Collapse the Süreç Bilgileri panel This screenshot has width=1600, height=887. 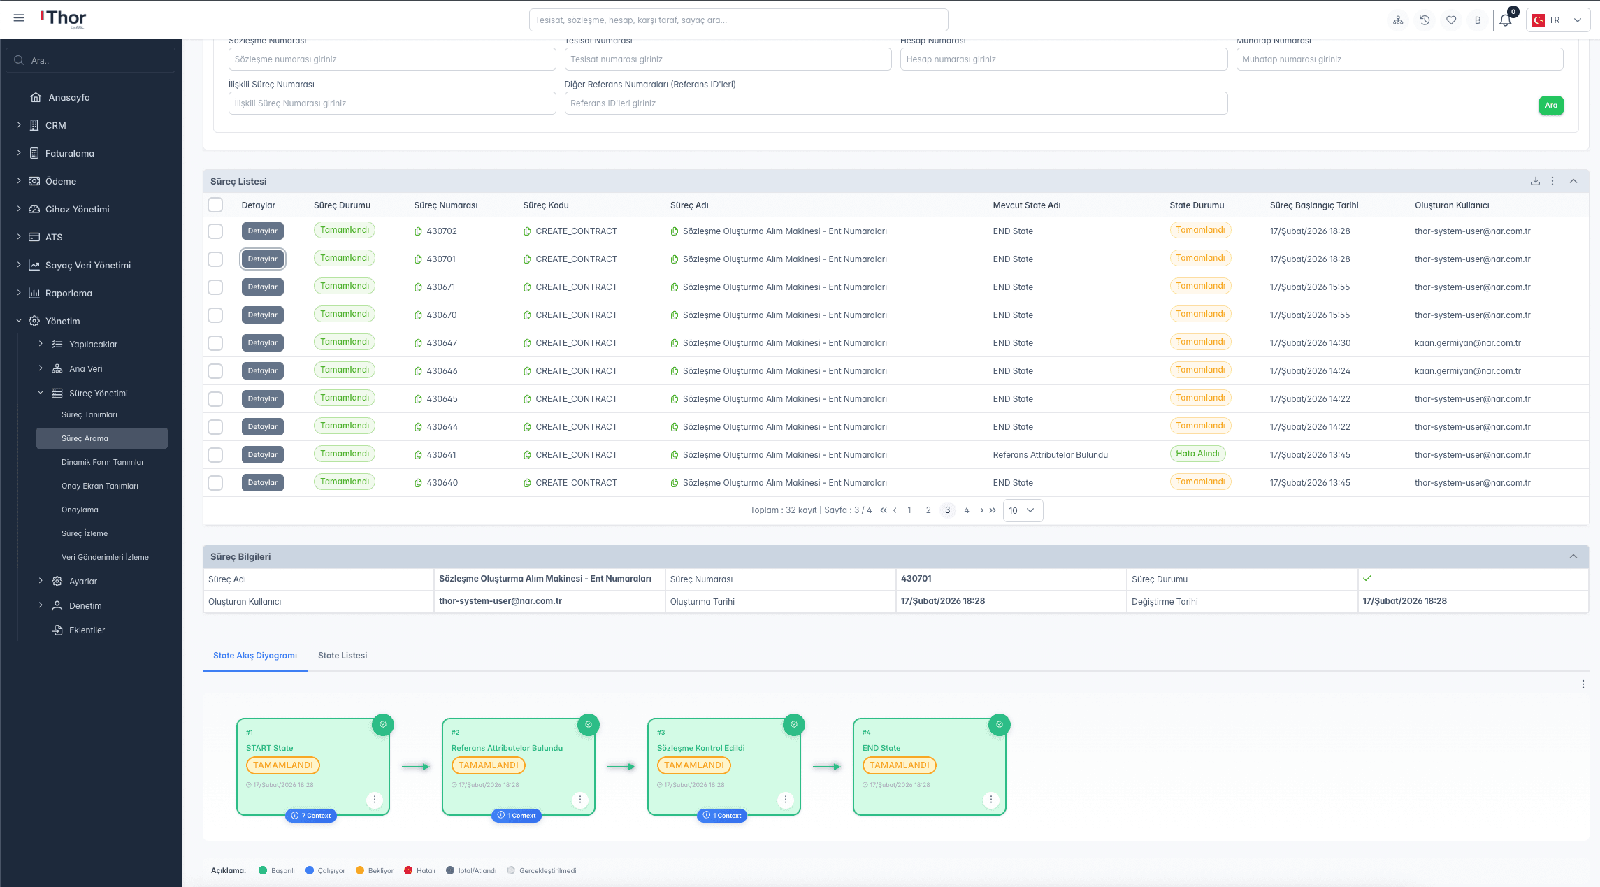[x=1573, y=556]
